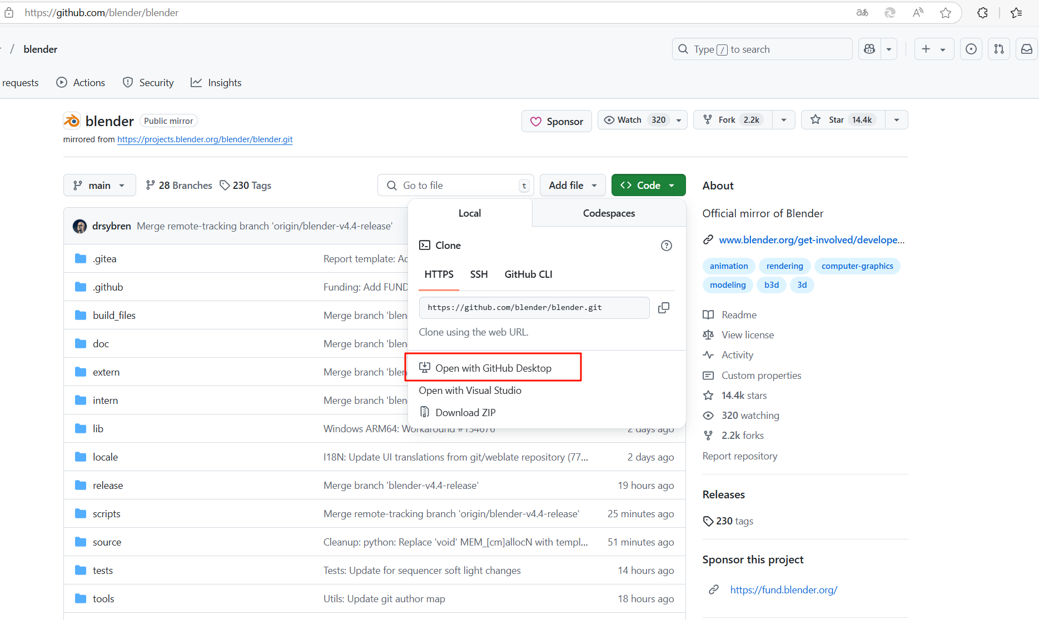Click the translate icon in address bar
Viewport: 1039px width, 620px height.
click(862, 13)
